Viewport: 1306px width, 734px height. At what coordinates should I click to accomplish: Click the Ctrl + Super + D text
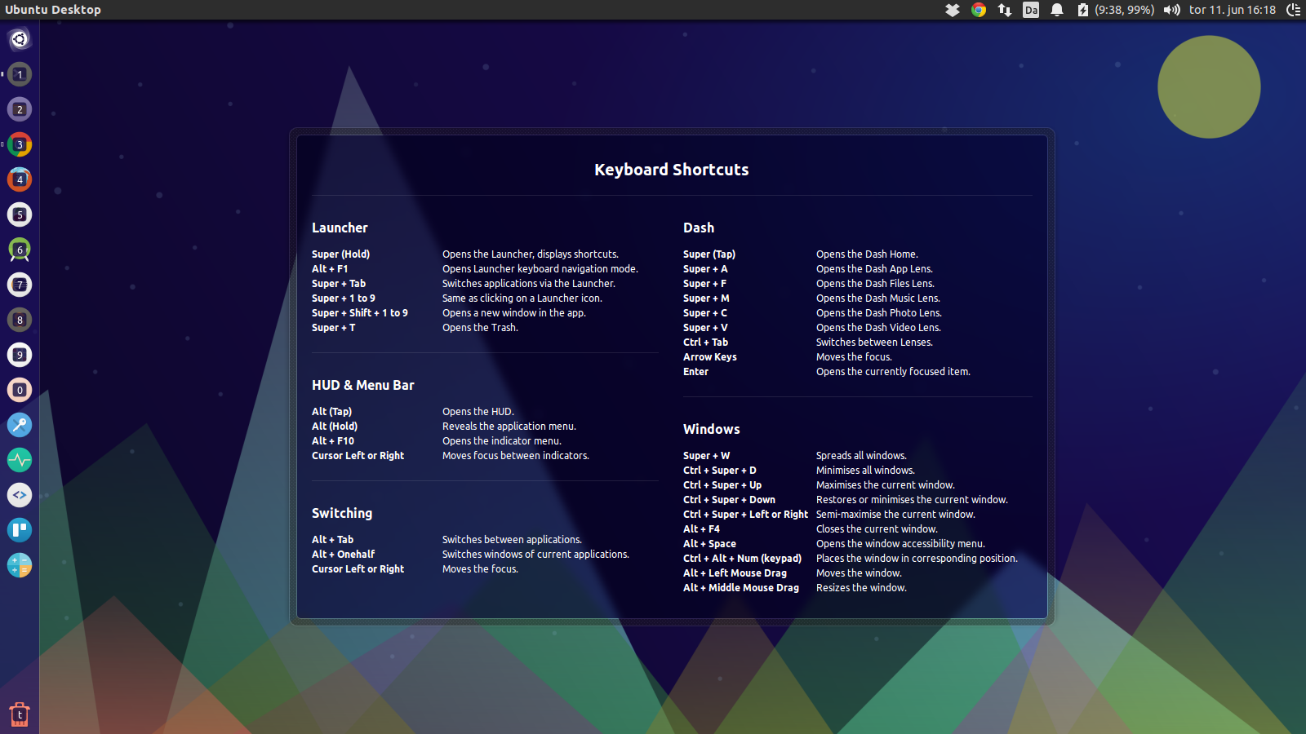point(720,471)
